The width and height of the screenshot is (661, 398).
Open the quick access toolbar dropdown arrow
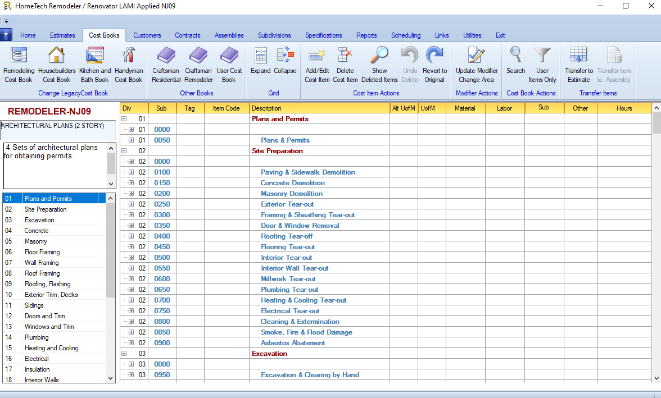[6, 21]
